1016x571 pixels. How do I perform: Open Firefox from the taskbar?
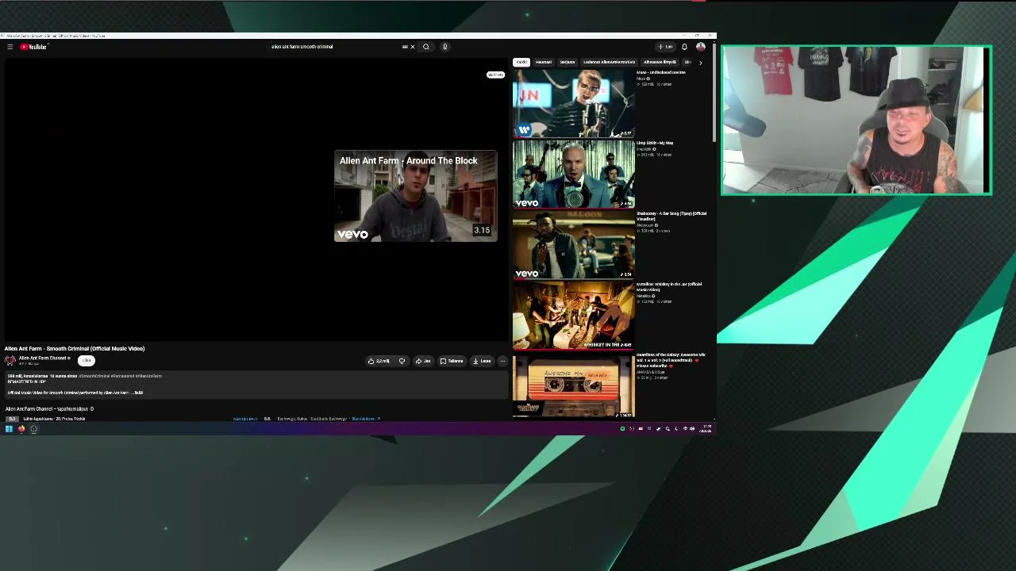tap(21, 429)
